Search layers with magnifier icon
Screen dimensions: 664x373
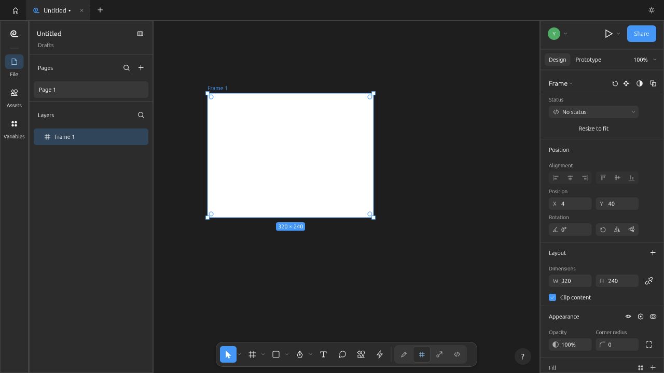(141, 115)
